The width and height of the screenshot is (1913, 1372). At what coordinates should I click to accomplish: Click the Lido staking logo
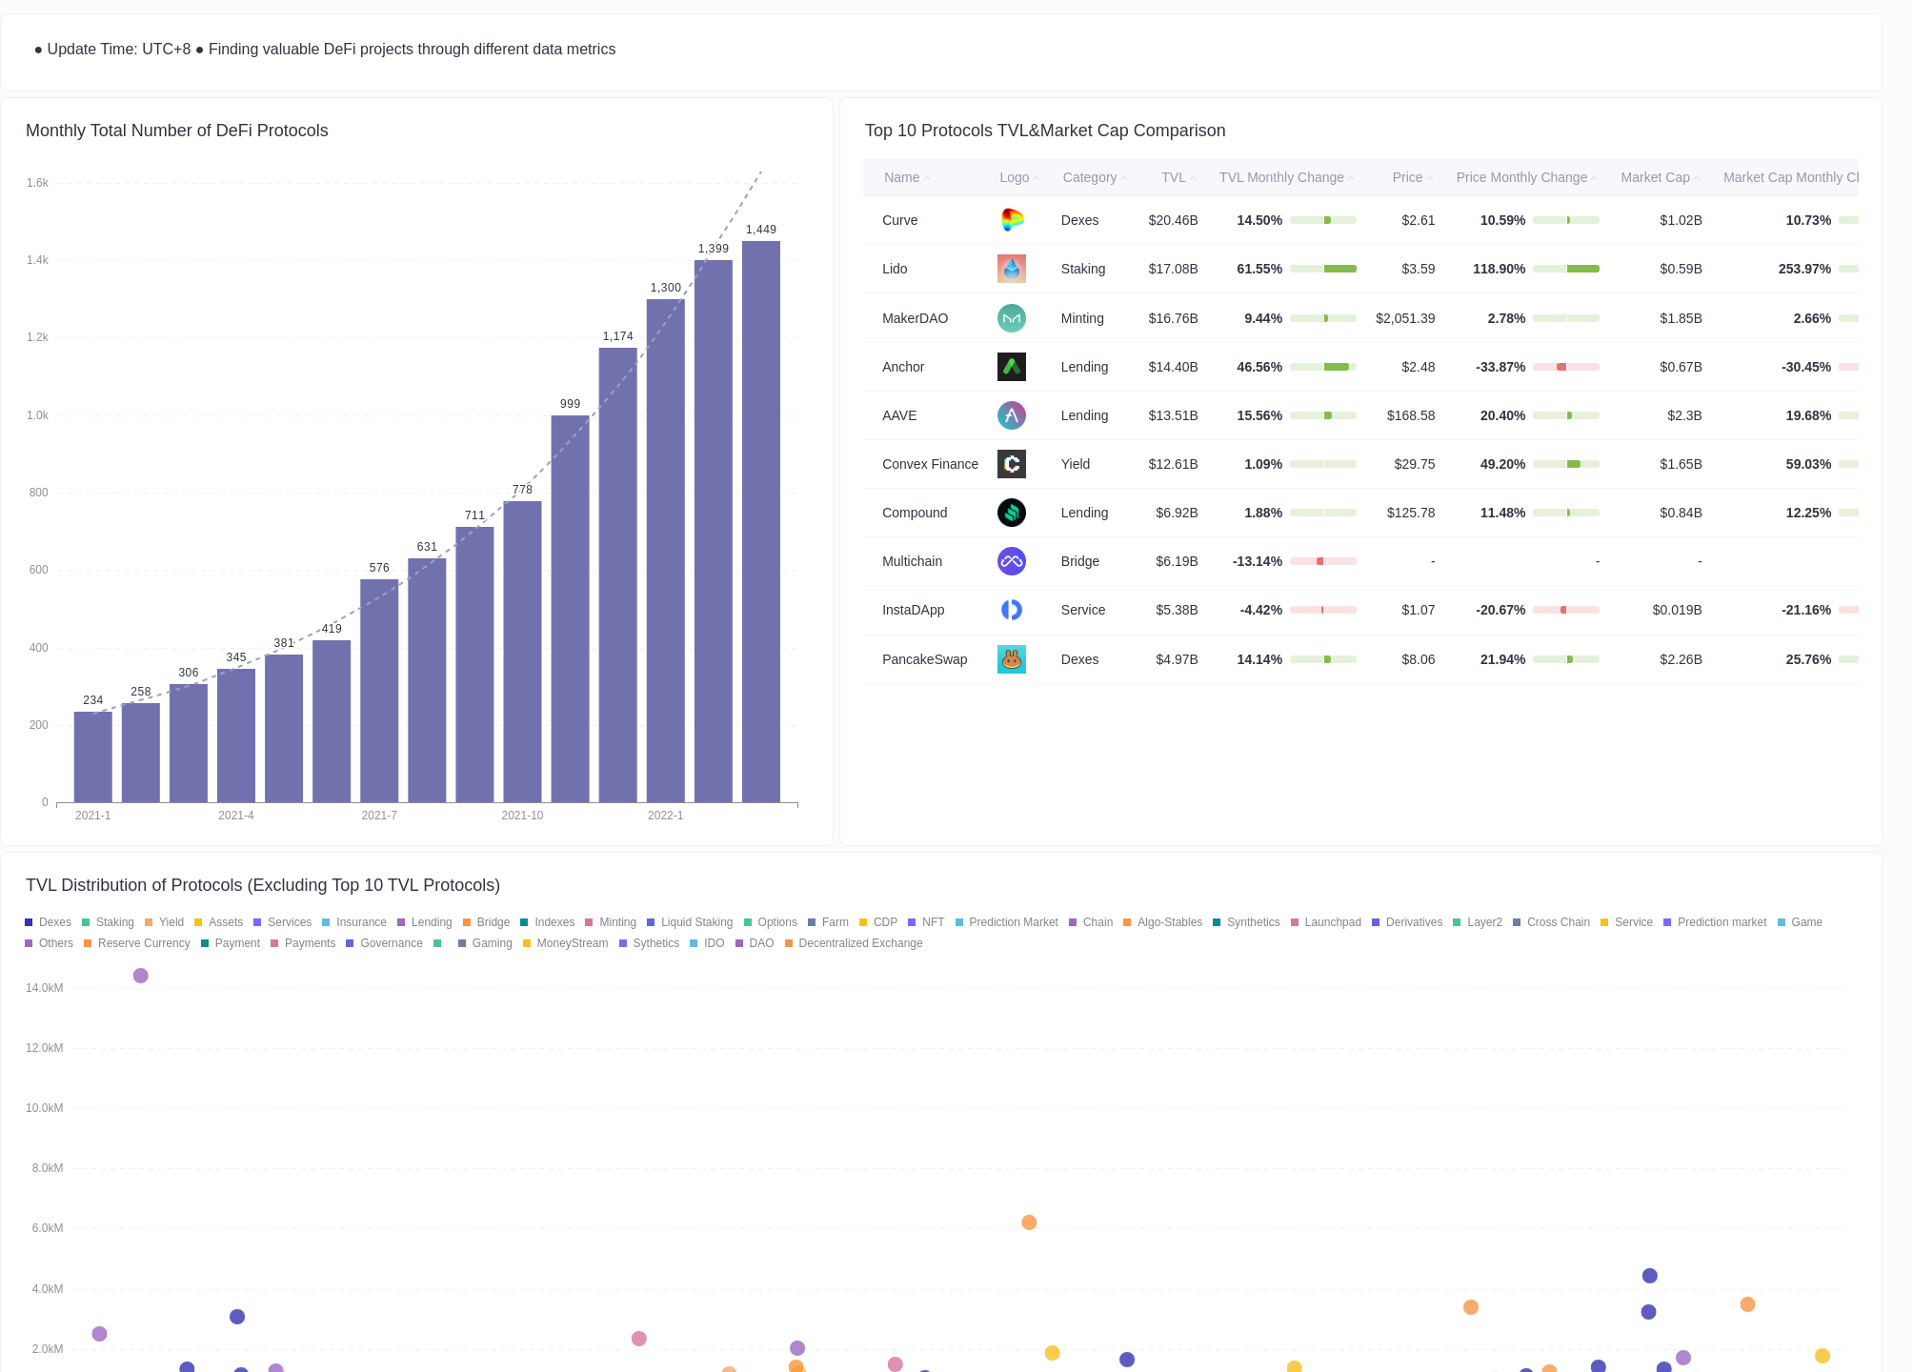[x=1012, y=269]
